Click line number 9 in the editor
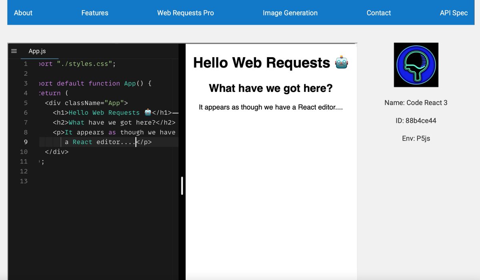Screen dimensions: 480x280 tap(26, 142)
